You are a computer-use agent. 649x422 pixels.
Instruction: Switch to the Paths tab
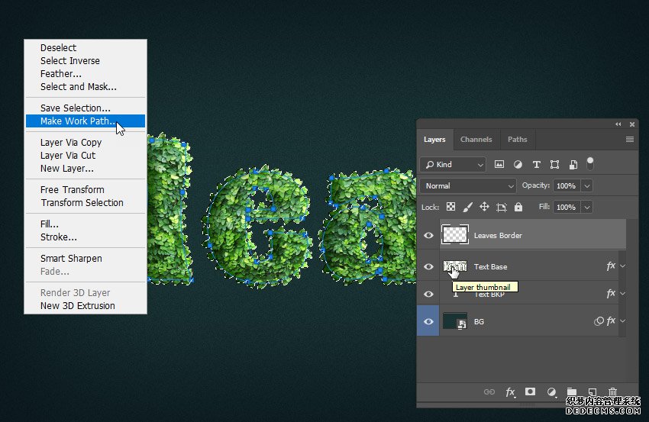coord(518,140)
